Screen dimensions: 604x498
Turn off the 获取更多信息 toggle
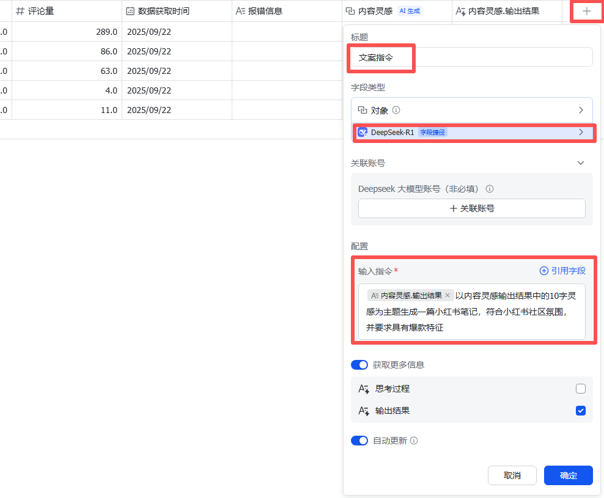click(x=359, y=365)
